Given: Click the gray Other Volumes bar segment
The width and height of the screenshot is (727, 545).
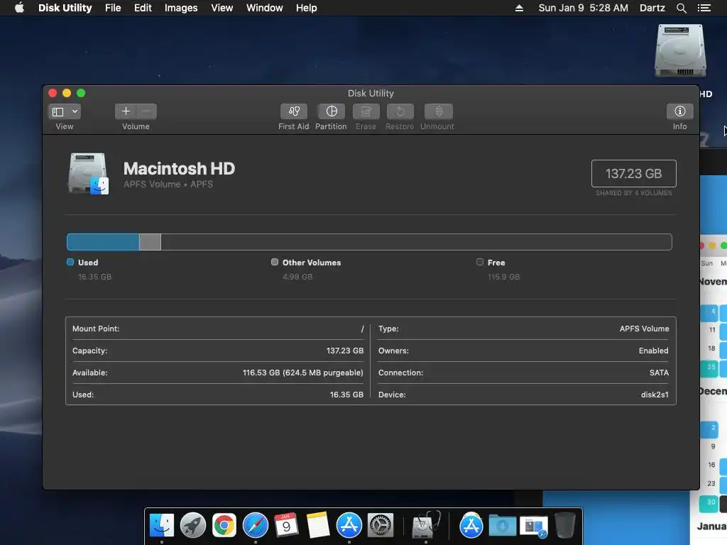Looking at the screenshot, I should pyautogui.click(x=150, y=242).
